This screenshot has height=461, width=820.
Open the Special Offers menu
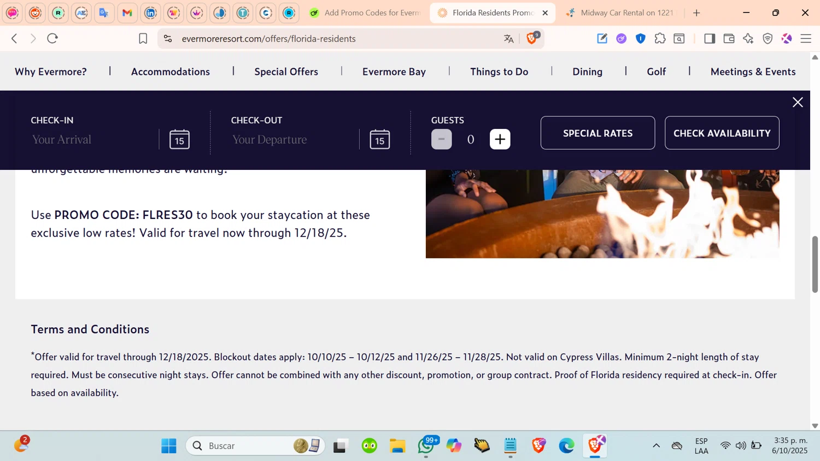[x=286, y=72]
